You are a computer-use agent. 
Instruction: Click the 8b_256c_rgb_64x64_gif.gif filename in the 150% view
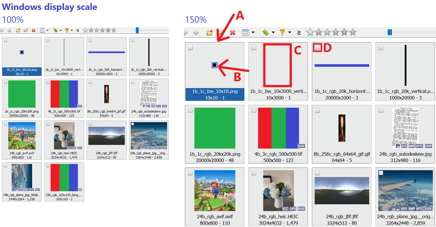click(342, 154)
